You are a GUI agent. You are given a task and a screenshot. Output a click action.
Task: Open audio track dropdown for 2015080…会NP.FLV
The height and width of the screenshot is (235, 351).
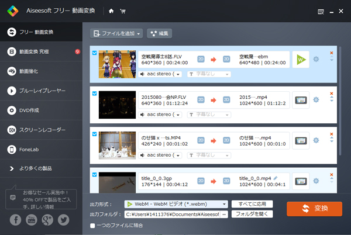coord(160,115)
